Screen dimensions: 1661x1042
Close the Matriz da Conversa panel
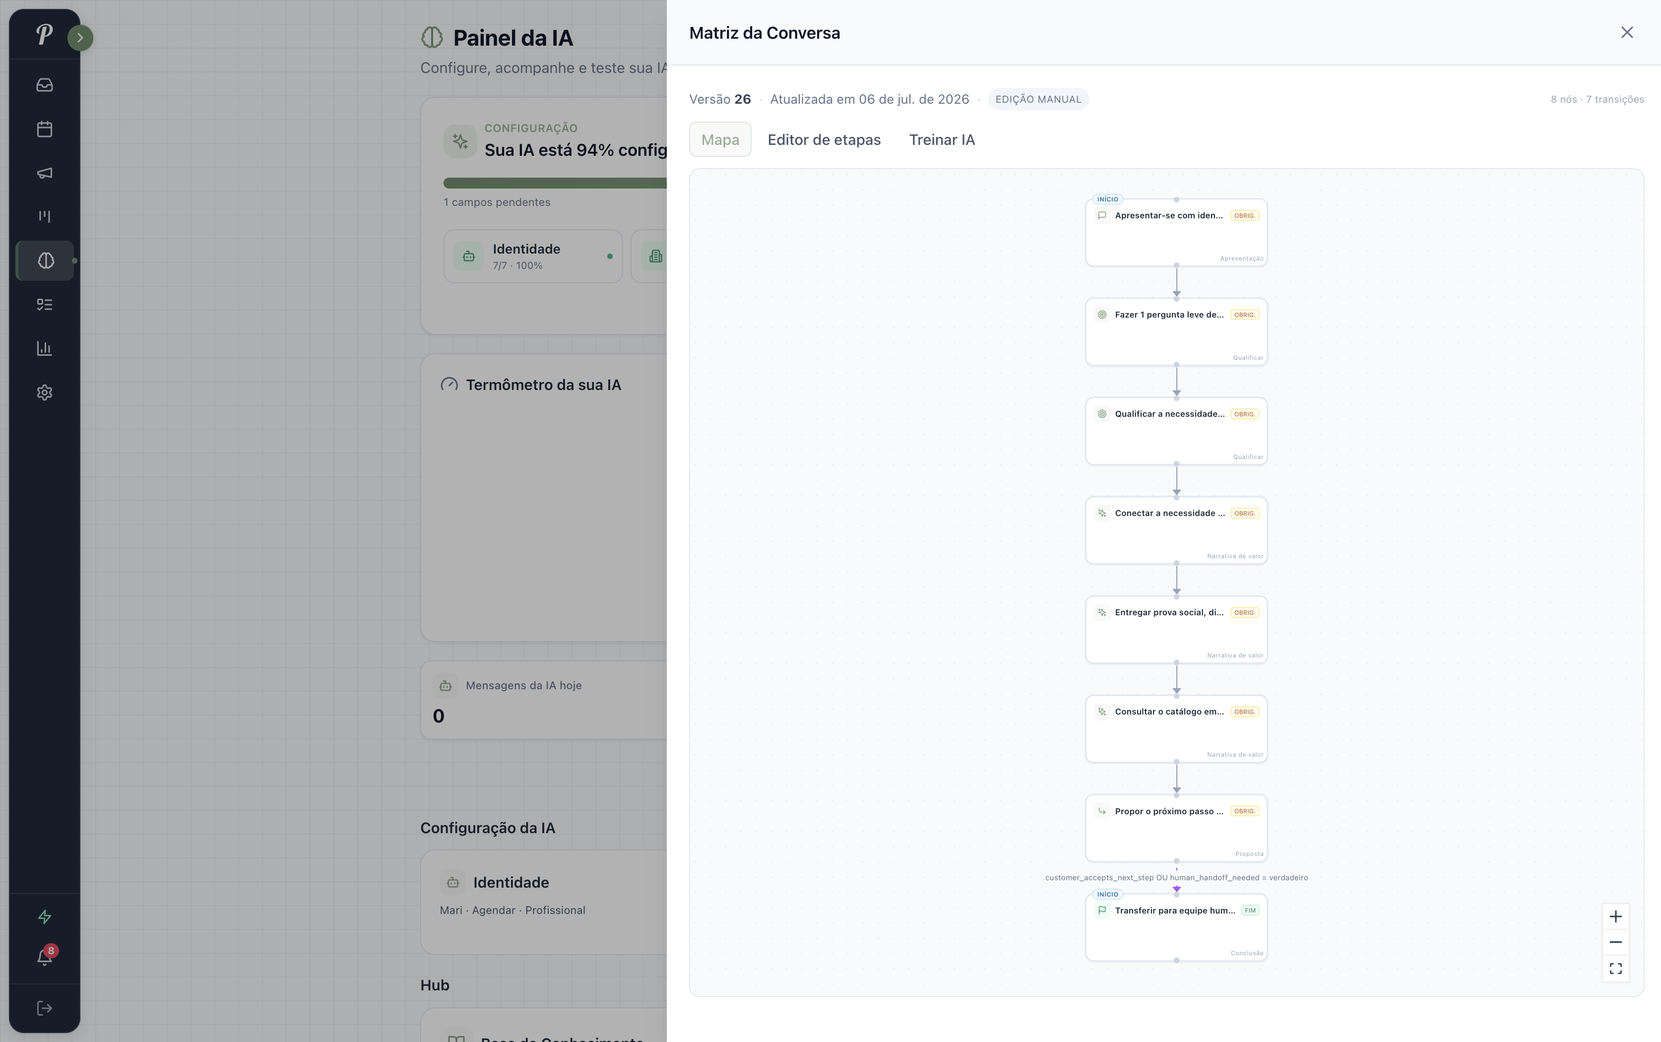coord(1627,32)
